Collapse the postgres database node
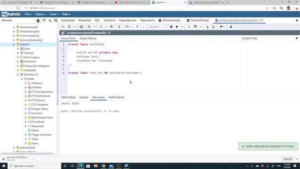The width and height of the screenshot is (300, 169). pyautogui.click(x=14, y=45)
